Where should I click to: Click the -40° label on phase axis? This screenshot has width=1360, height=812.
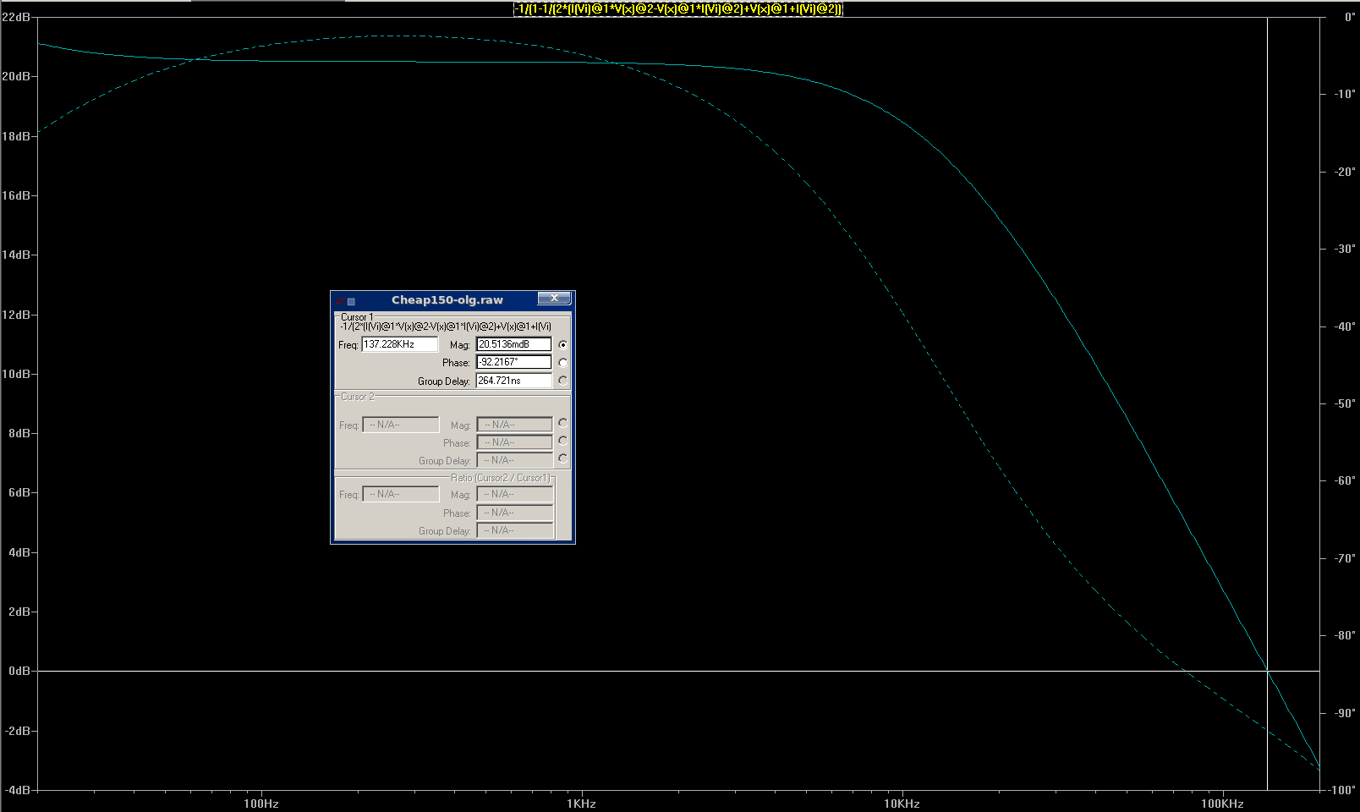tap(1345, 326)
